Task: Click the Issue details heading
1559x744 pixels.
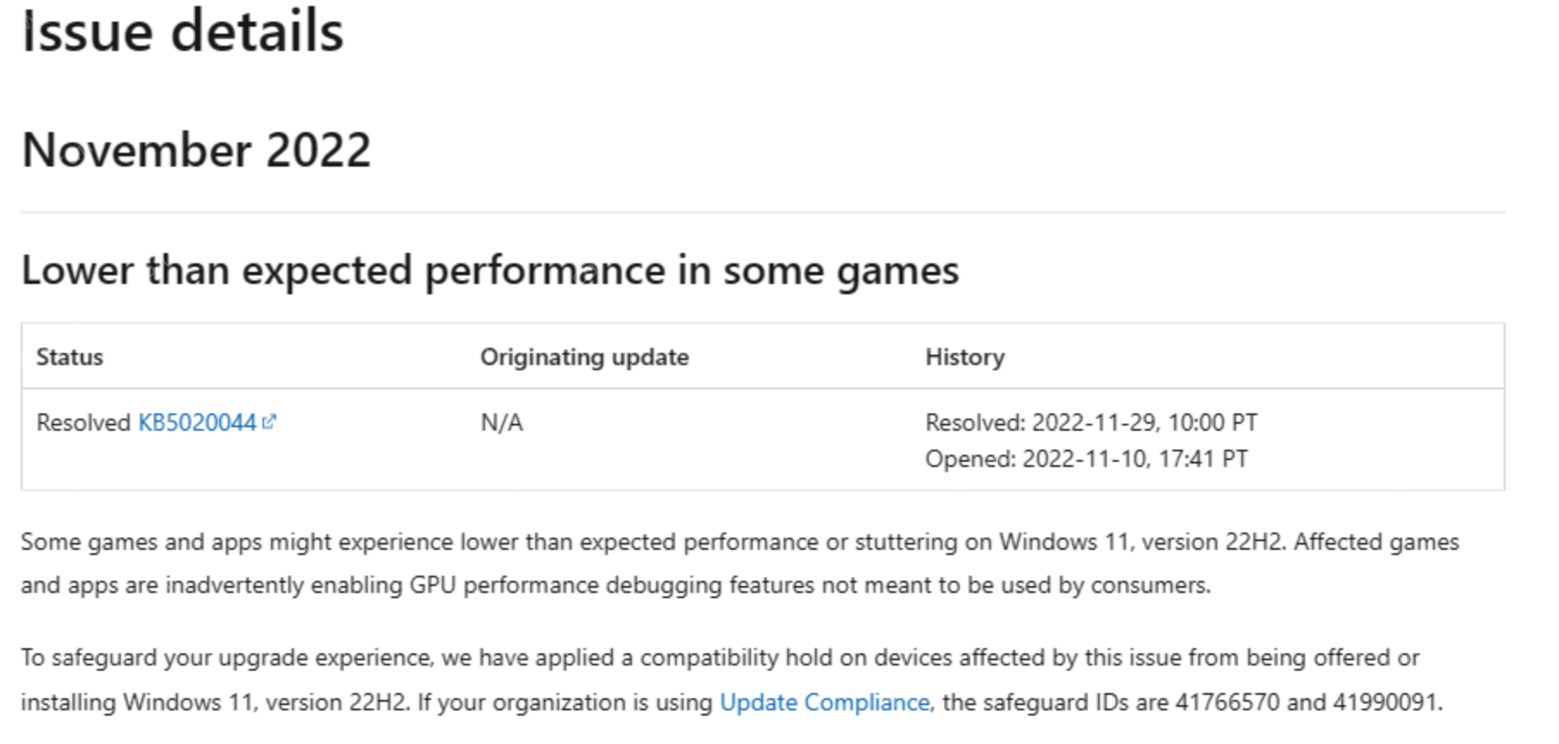Action: click(182, 32)
